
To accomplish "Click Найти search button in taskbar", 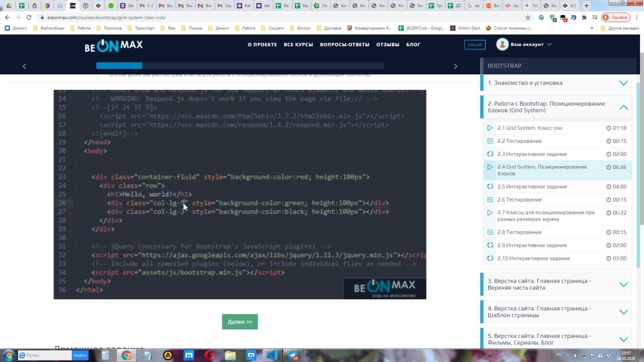I will (79, 355).
